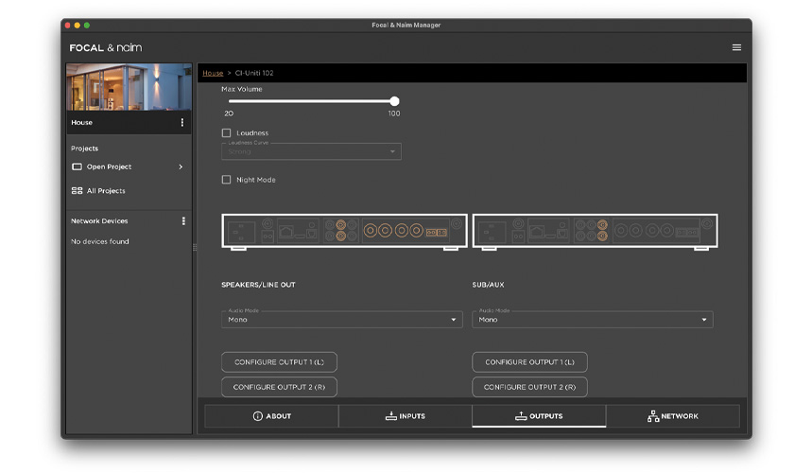Select the right rear-panel device diagram
The width and height of the screenshot is (812, 473).
point(595,231)
